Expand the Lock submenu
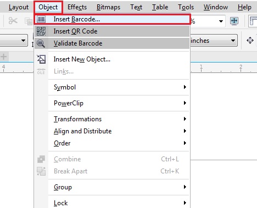257x208 pixels. click(112, 203)
